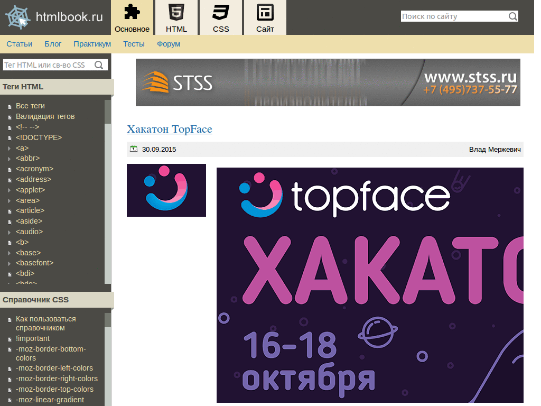Click the calendar icon next to 30.09.2015
Viewport: 541px width, 406px height.
[x=134, y=149]
